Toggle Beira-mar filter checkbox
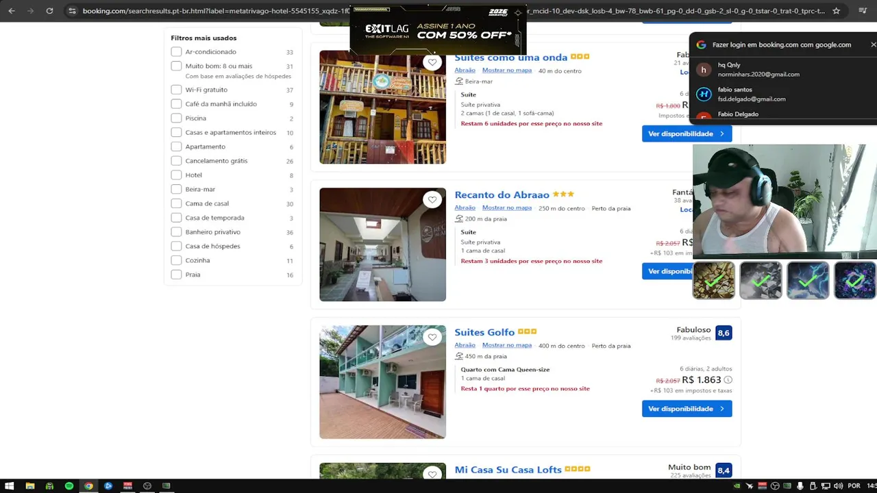 [x=176, y=189]
